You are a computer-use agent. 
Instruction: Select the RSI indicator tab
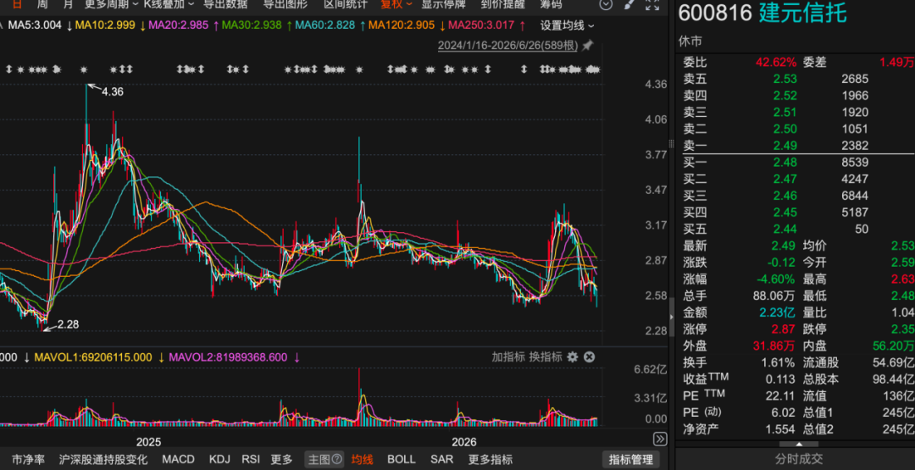(x=251, y=460)
